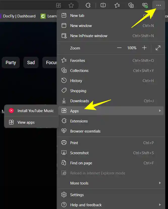Open Settings from the menu
168x209 pixels.
click(111, 195)
